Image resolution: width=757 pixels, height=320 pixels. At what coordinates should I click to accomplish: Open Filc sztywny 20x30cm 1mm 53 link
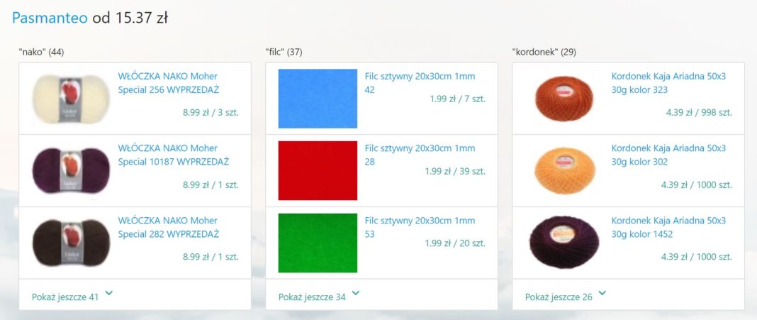pos(420,227)
